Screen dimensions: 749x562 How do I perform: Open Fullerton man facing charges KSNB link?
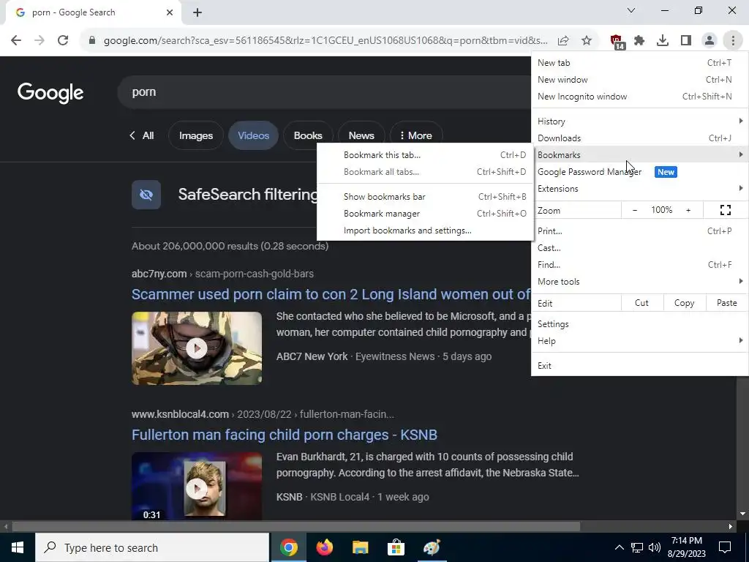click(285, 435)
